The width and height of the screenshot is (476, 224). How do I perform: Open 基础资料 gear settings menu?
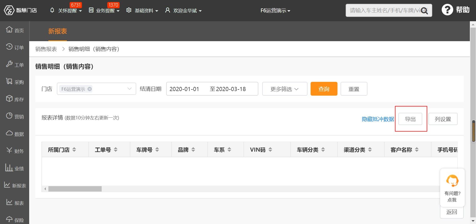pos(129,10)
